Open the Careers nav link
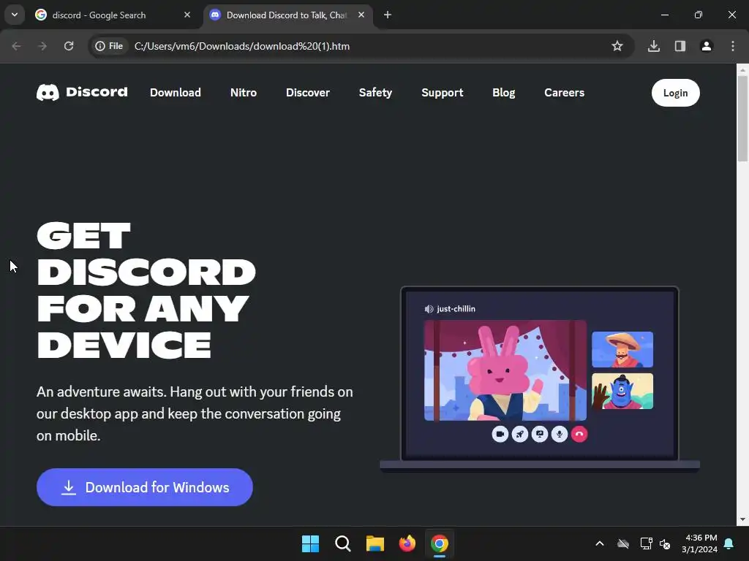The image size is (749, 561). click(564, 93)
